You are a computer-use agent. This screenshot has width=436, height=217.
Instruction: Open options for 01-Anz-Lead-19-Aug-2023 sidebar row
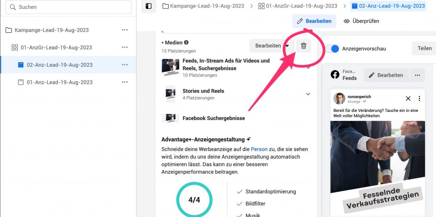(125, 82)
